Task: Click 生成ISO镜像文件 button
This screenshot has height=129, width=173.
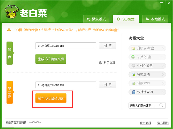Action: (51, 59)
